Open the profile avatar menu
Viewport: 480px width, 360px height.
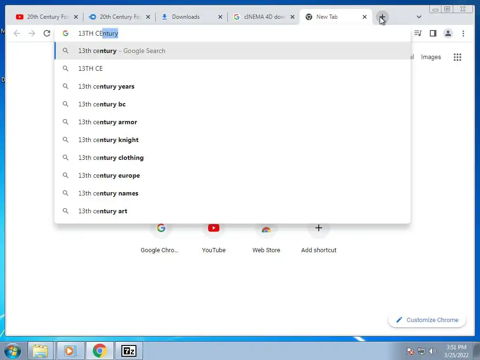point(448,33)
